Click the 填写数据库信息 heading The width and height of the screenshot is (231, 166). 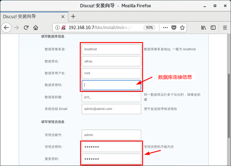point(53,37)
